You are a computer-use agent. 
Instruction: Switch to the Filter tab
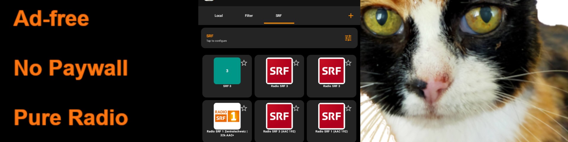[249, 16]
